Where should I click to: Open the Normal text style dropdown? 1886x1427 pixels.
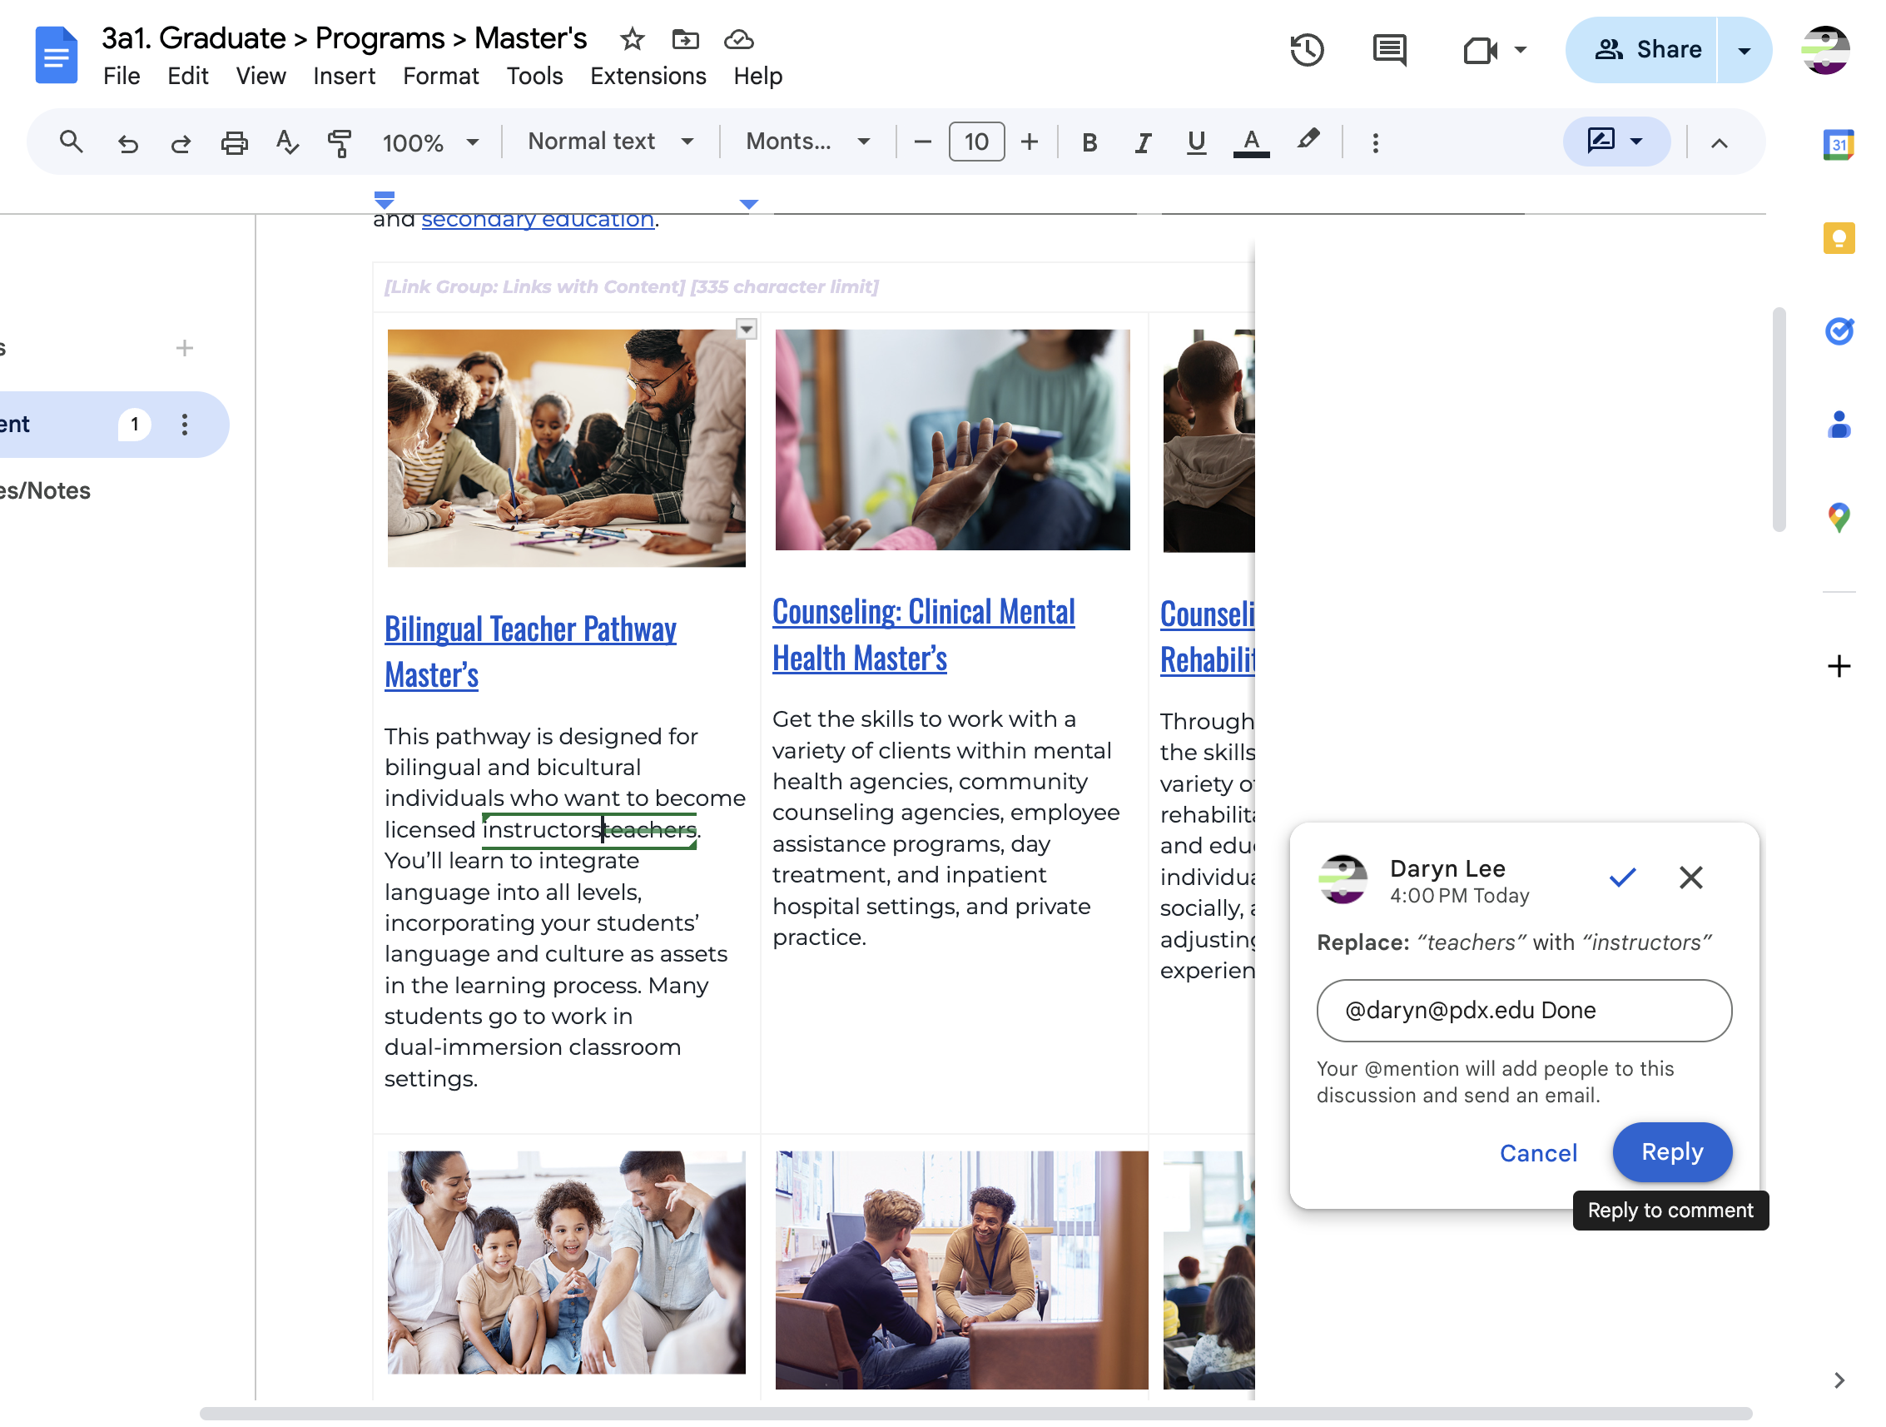(x=610, y=142)
